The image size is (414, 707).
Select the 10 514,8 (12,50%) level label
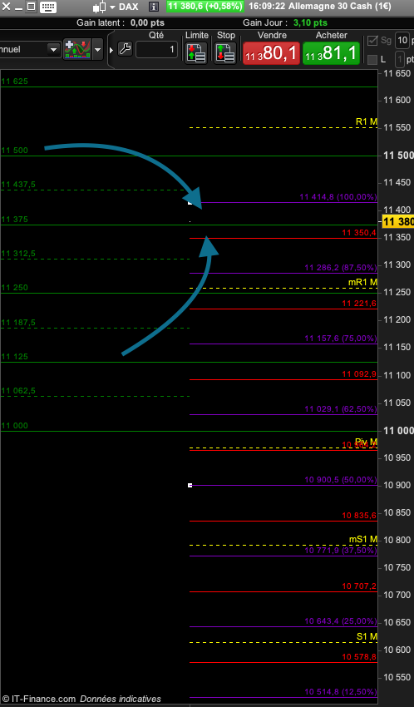[341, 692]
